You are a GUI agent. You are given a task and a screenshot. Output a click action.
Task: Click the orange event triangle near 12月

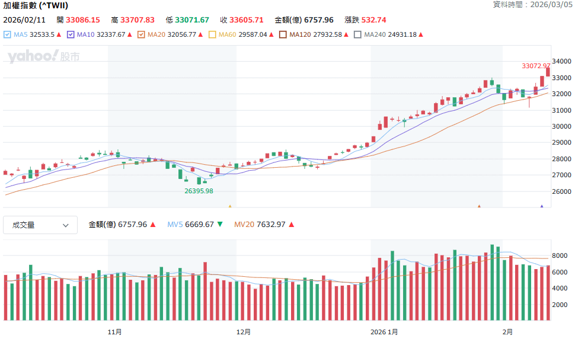230,206
